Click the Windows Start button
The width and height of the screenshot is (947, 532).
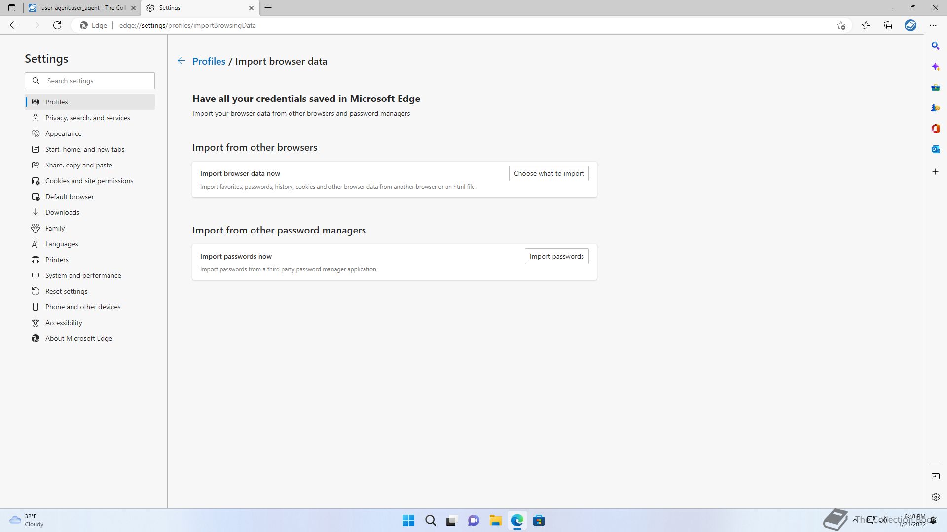[408, 521]
